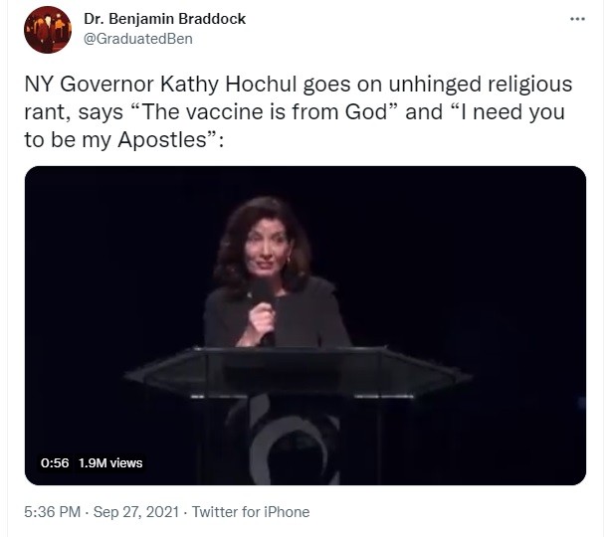Image resolution: width=609 pixels, height=537 pixels.
Task: Click the Twitter for iPhone source link
Action: pyautogui.click(x=251, y=512)
